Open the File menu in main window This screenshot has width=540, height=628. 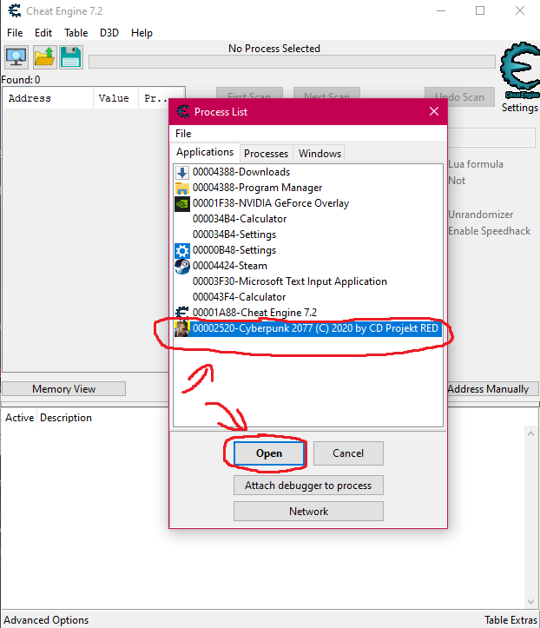tap(15, 33)
